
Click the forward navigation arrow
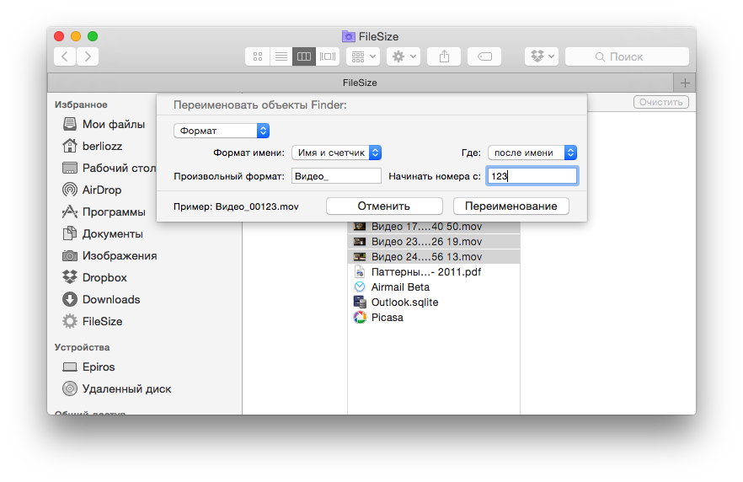pyautogui.click(x=87, y=56)
